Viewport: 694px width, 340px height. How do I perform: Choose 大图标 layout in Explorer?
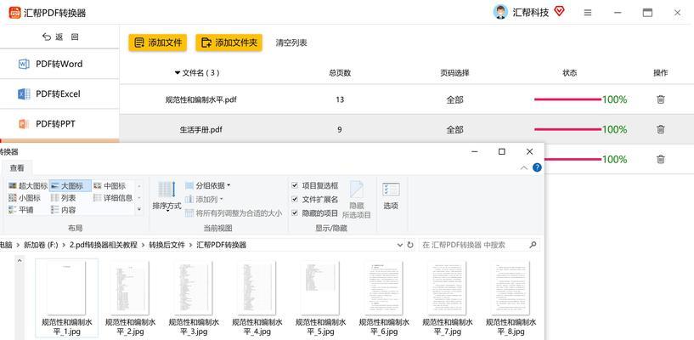click(71, 186)
